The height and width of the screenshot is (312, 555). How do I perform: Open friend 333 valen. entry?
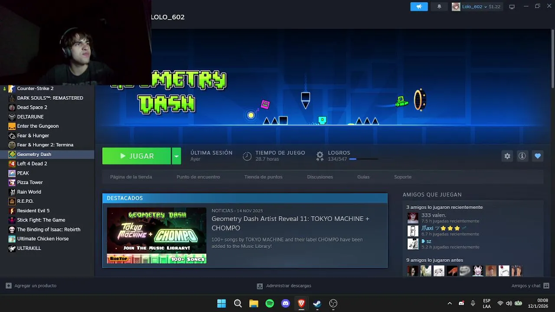pyautogui.click(x=443, y=218)
